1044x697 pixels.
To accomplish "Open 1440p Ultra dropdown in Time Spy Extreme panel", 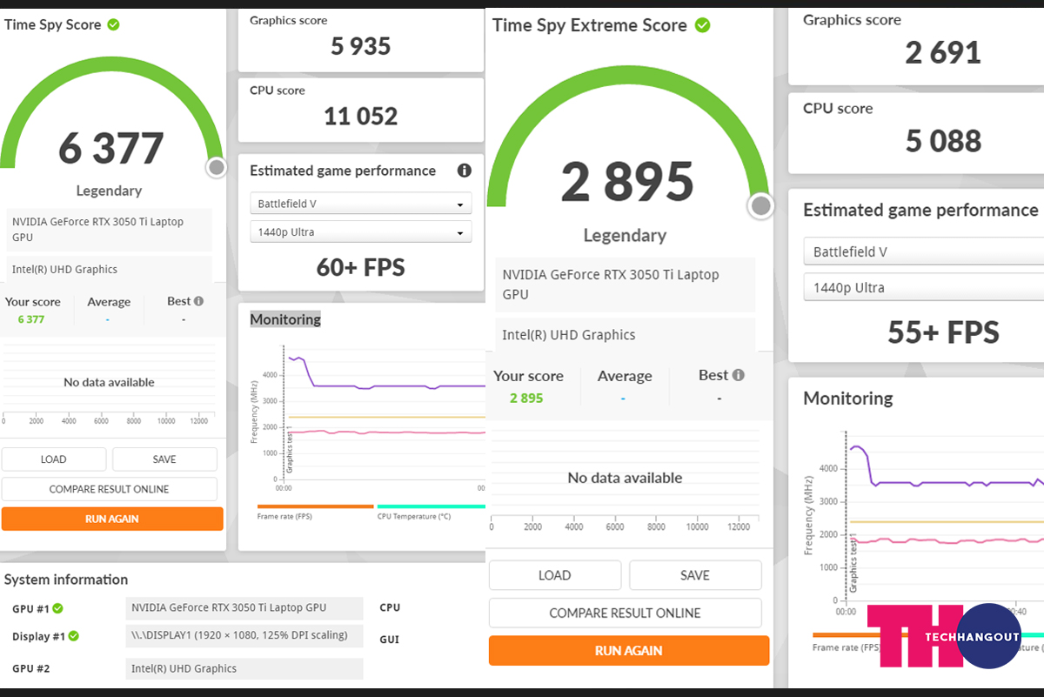I will pos(923,287).
